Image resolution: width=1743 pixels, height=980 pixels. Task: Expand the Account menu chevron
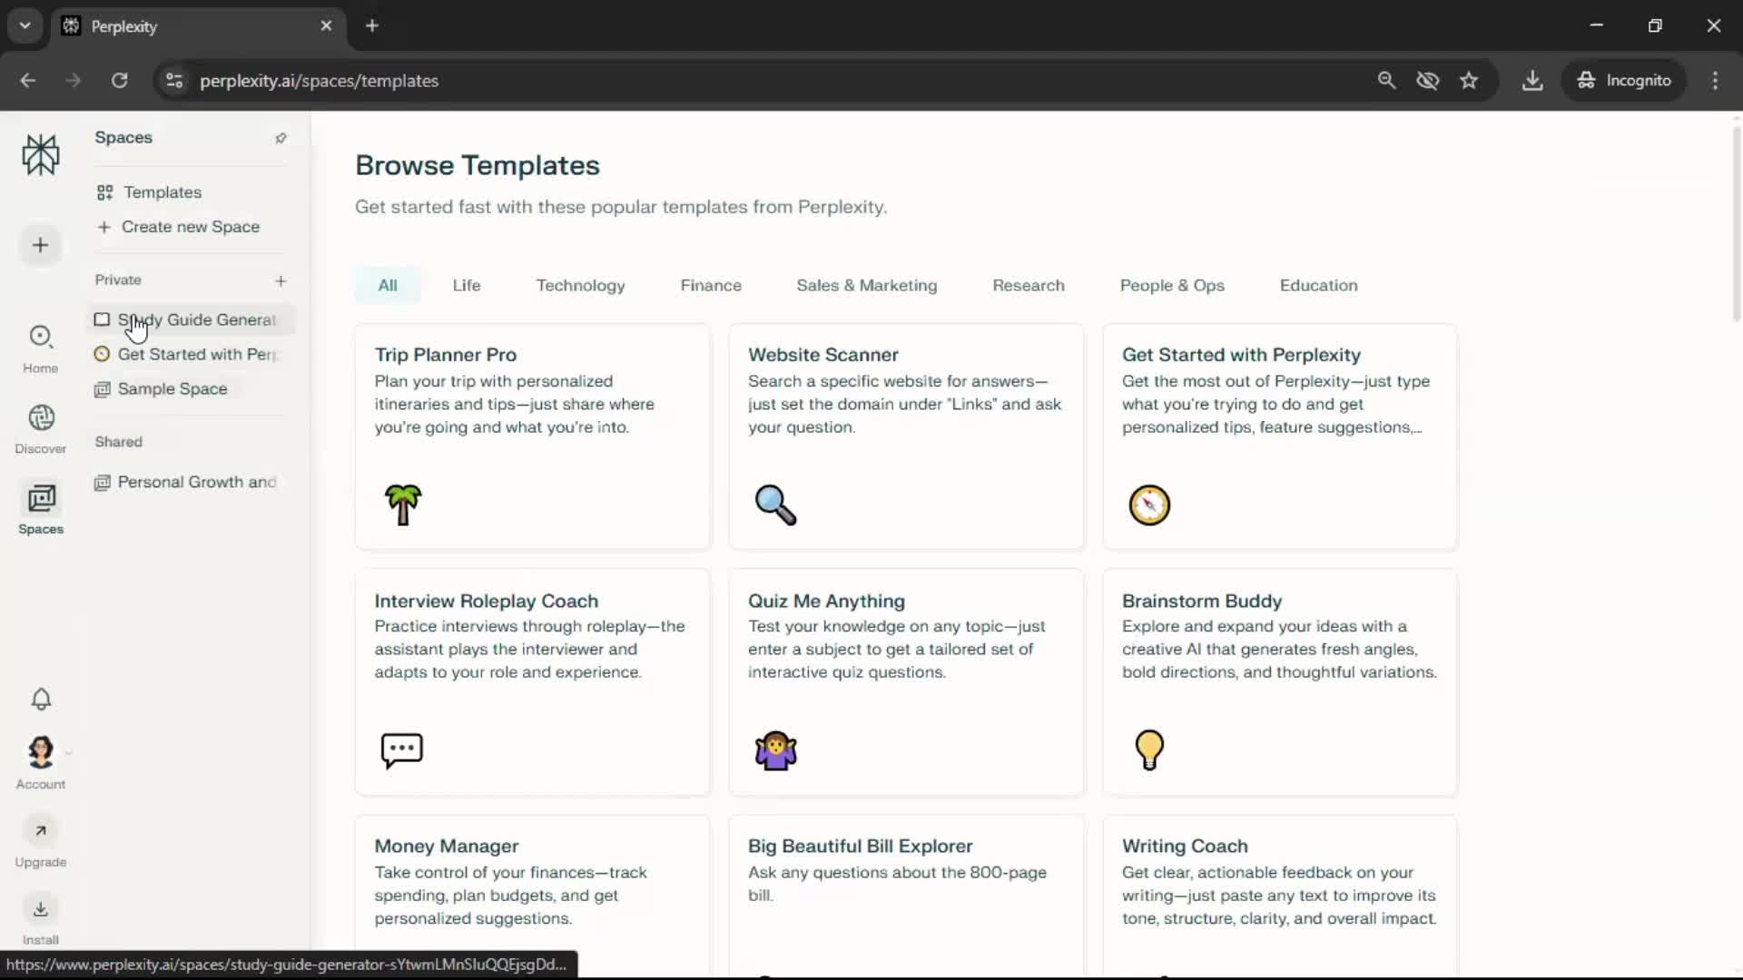(x=68, y=752)
